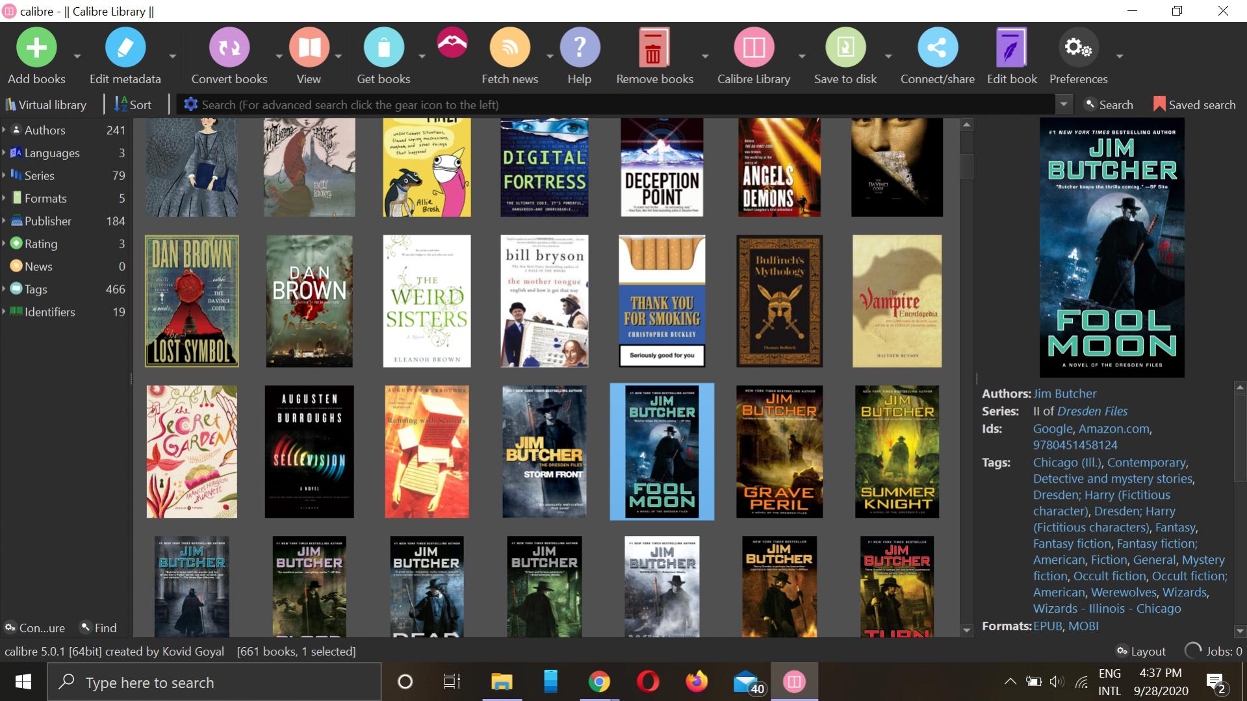The height and width of the screenshot is (701, 1247).
Task: Click the Add books icon
Action: pos(36,48)
